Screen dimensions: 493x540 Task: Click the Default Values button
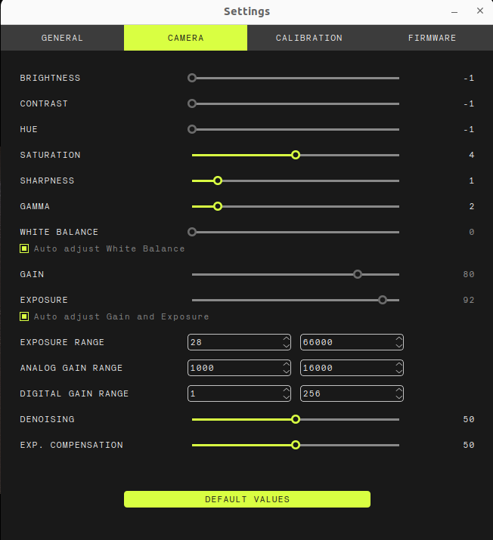point(246,499)
